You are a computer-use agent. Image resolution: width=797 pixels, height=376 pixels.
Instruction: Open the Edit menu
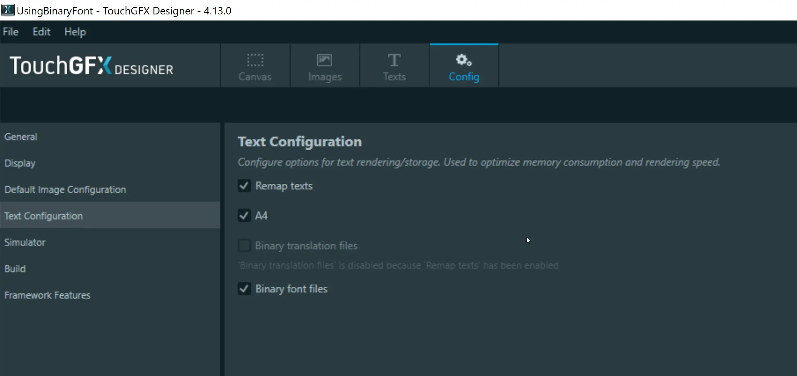pos(42,32)
